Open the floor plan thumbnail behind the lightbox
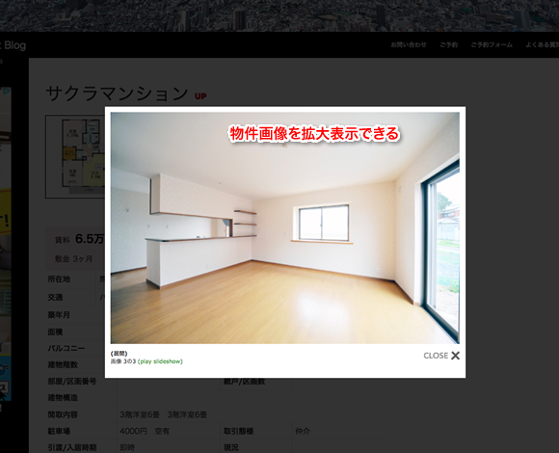Image resolution: width=559 pixels, height=453 pixels. pyautogui.click(x=75, y=156)
